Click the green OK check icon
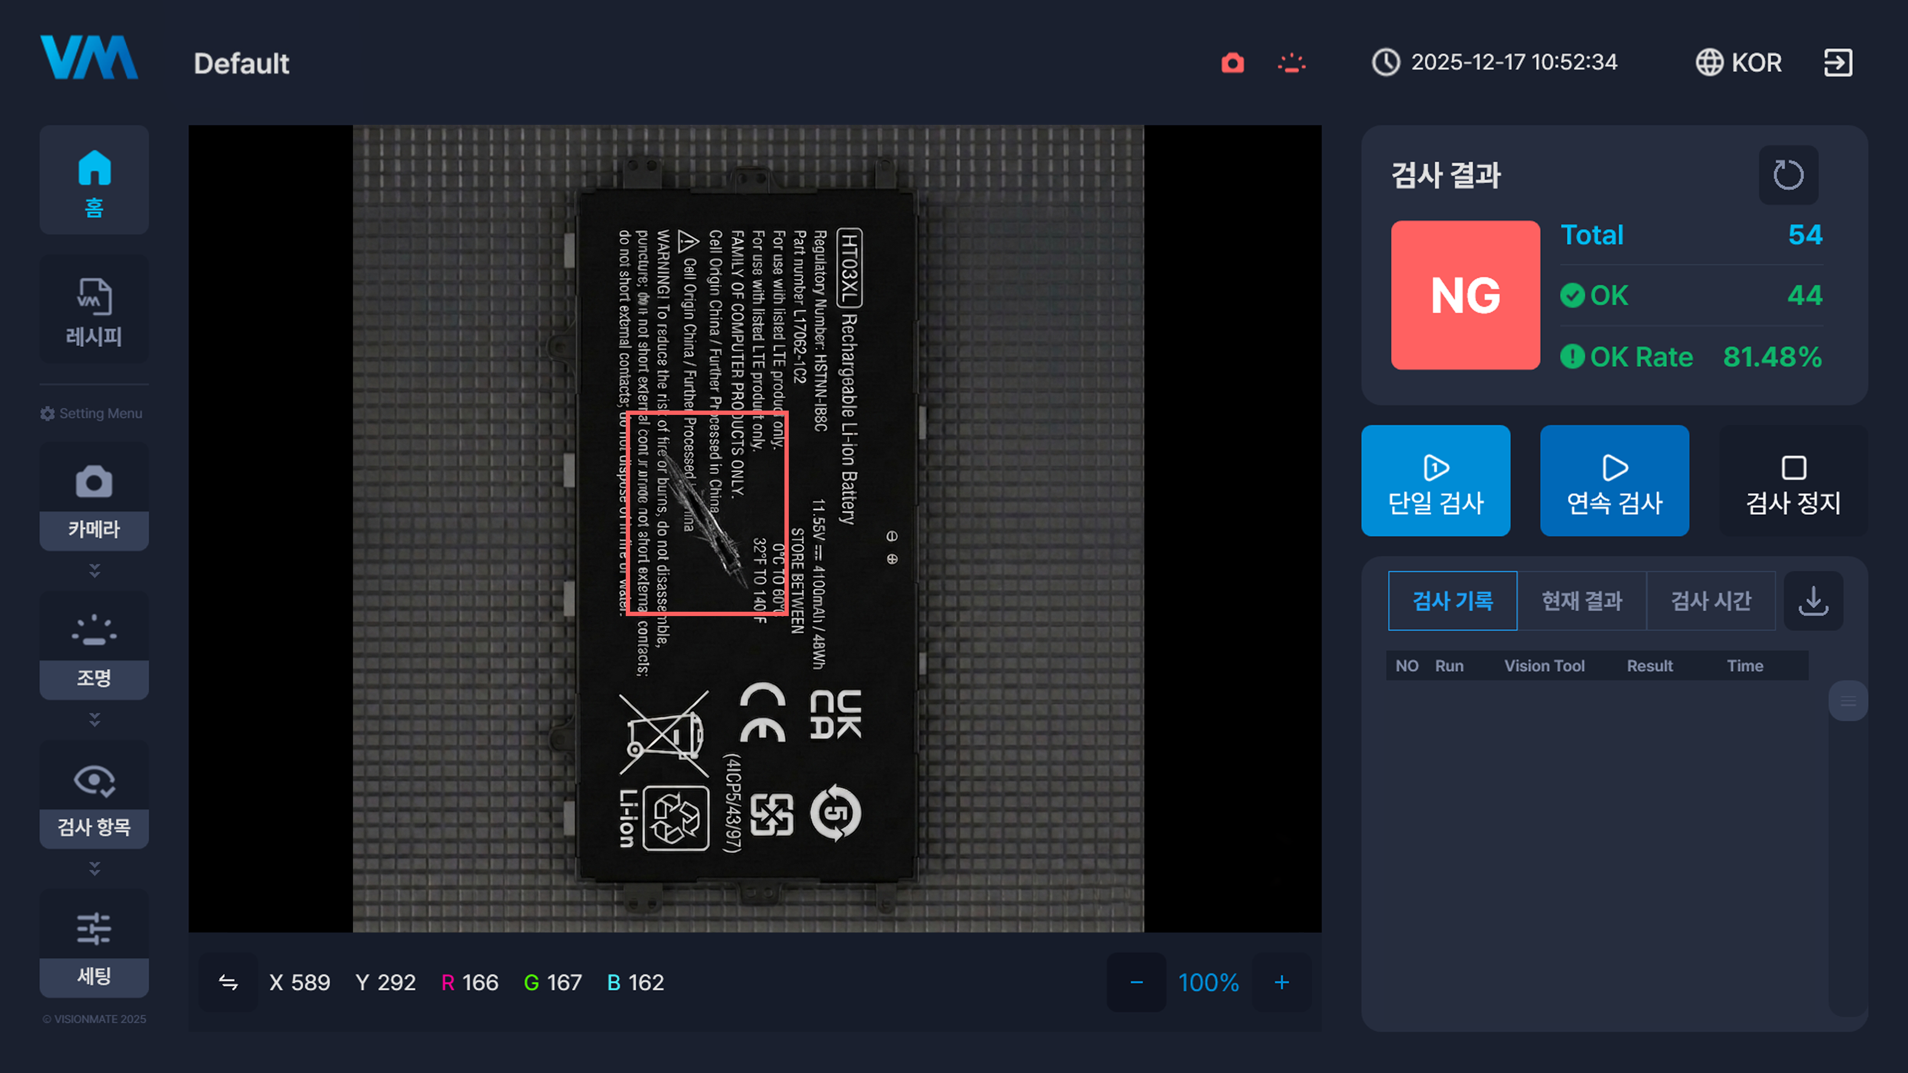This screenshot has height=1073, width=1908. tap(1572, 296)
